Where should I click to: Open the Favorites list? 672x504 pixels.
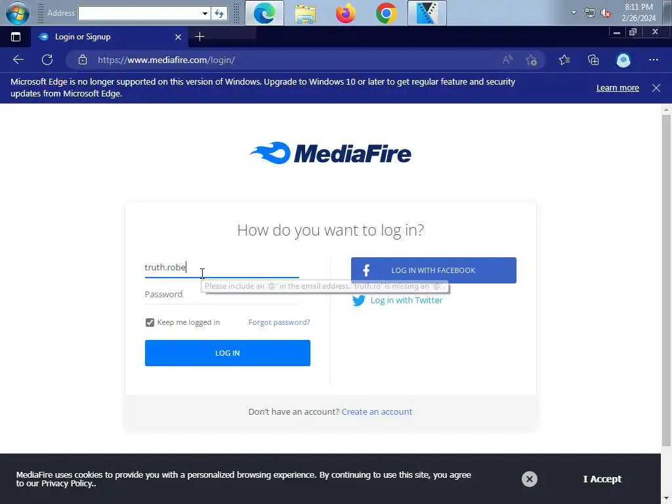click(x=564, y=60)
